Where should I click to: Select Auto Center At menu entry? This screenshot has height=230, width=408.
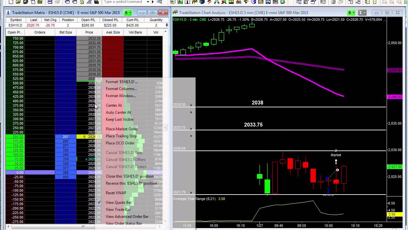(118, 112)
